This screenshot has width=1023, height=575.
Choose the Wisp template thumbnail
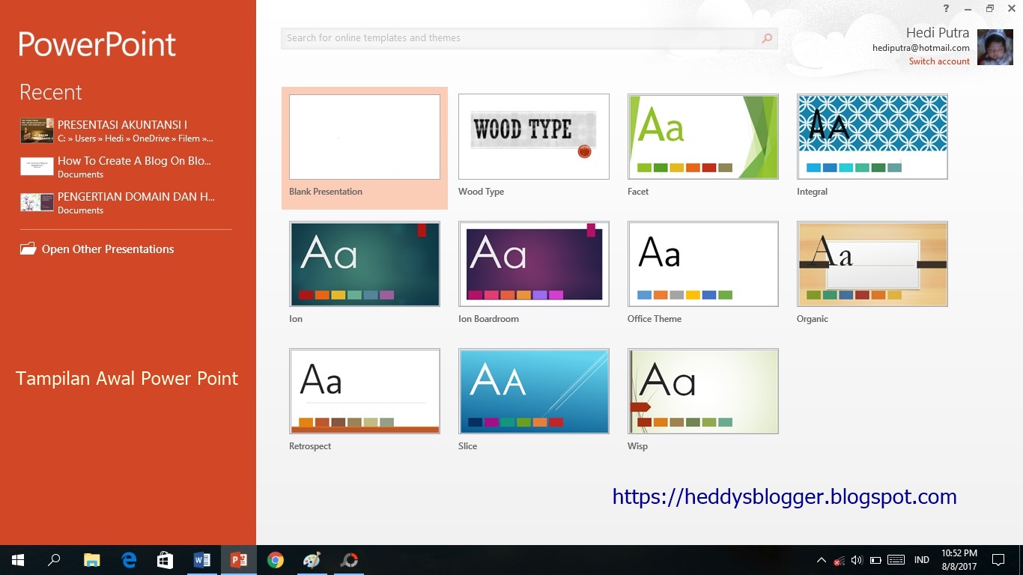pyautogui.click(x=703, y=392)
